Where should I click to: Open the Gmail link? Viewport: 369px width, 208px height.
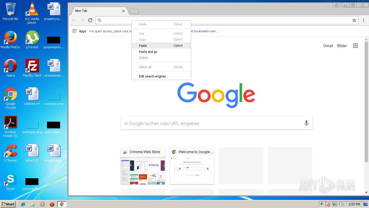tap(328, 46)
